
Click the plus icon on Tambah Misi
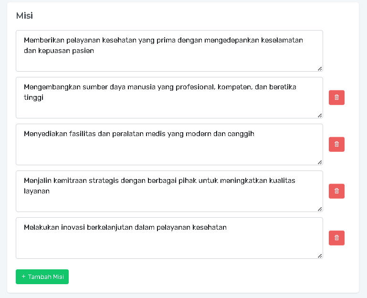coord(23,277)
